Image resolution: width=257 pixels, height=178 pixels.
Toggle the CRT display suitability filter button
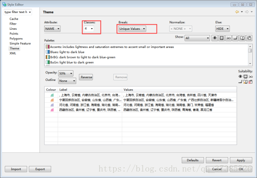(221, 38)
